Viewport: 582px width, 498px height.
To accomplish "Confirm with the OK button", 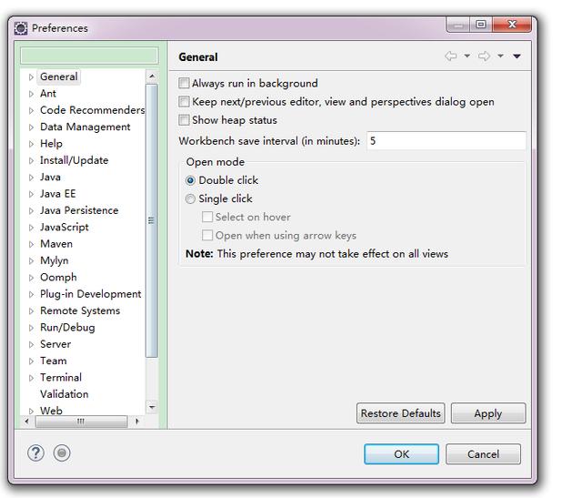I will tap(401, 454).
